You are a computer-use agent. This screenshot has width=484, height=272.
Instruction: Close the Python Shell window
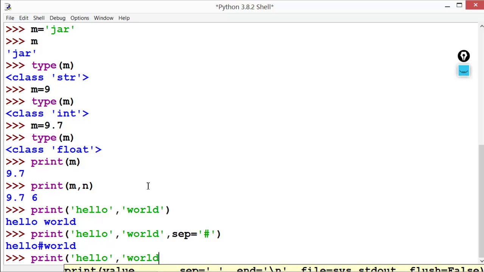click(x=475, y=5)
